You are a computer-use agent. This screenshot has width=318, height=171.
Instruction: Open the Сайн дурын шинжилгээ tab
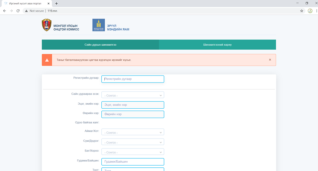pos(100,45)
